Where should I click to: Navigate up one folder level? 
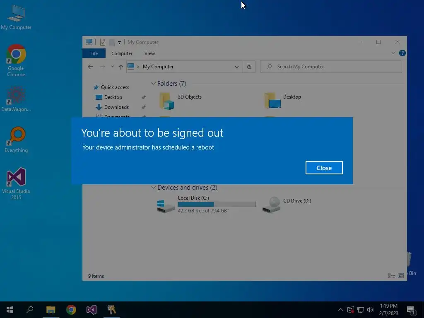[120, 67]
